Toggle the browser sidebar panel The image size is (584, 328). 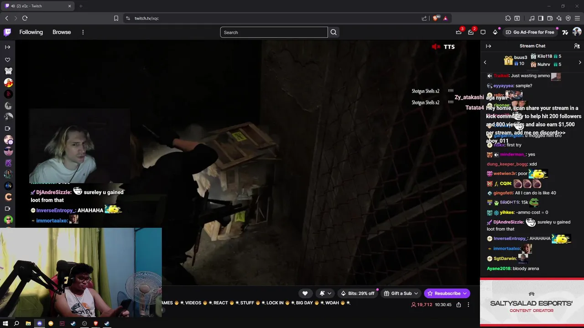coord(541,18)
